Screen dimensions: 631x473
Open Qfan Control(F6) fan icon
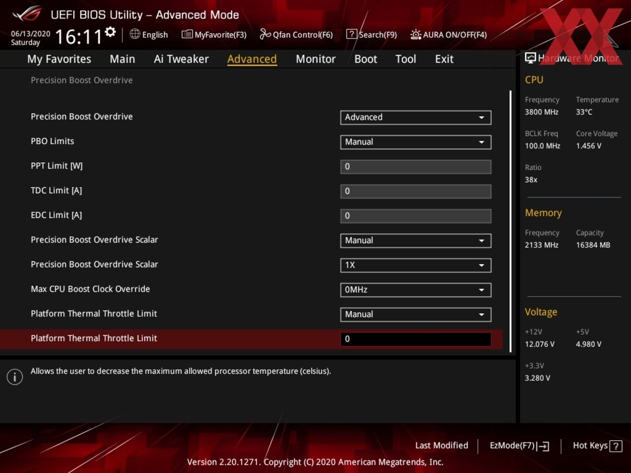pos(265,34)
